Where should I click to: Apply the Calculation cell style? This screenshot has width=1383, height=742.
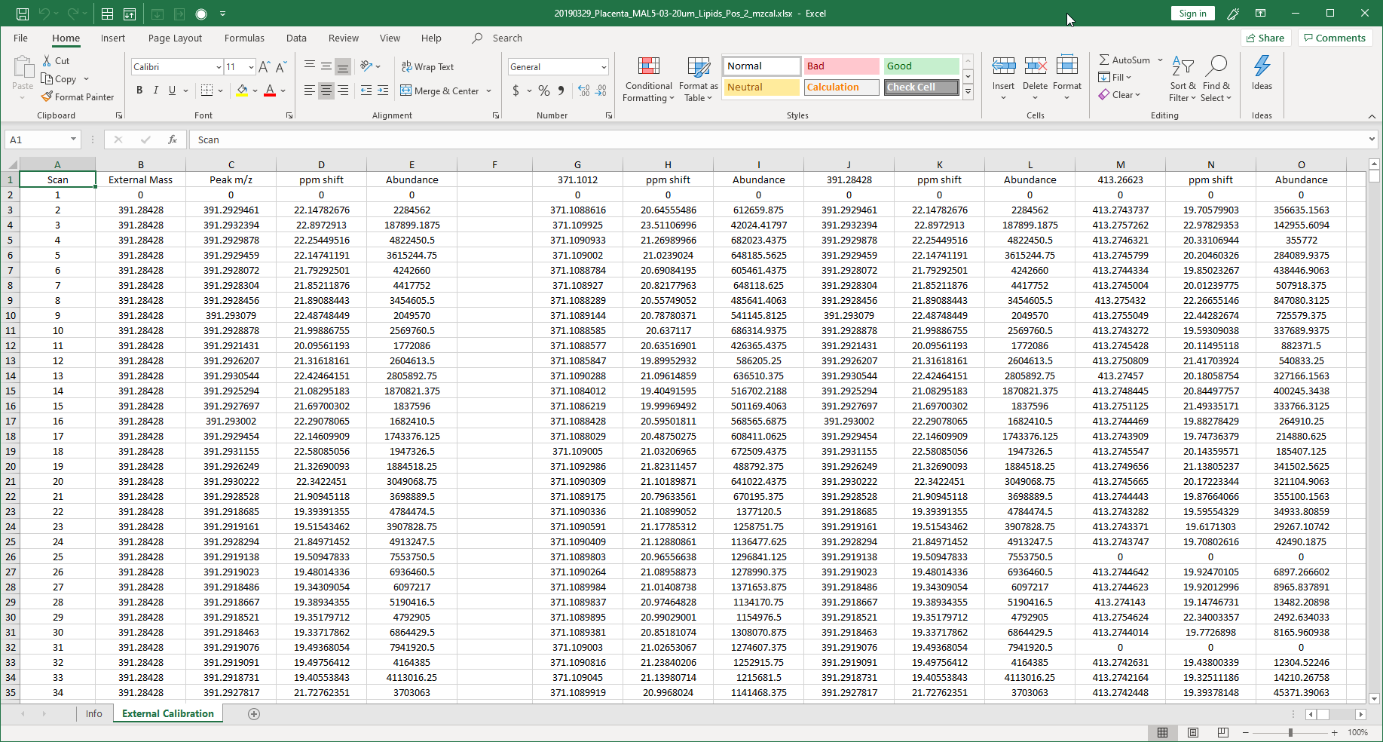[841, 87]
